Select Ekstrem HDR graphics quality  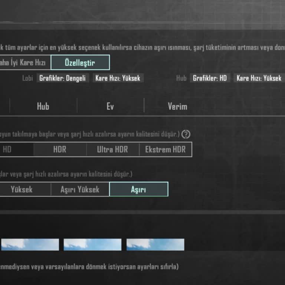click(x=166, y=150)
